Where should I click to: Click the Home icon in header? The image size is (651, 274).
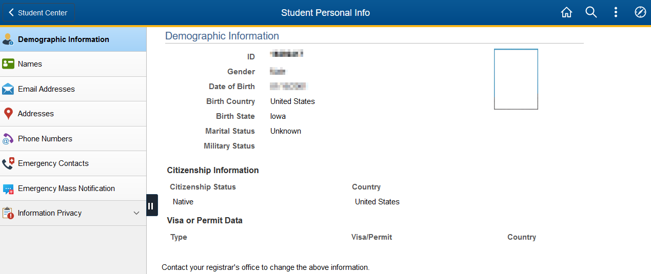click(x=566, y=13)
